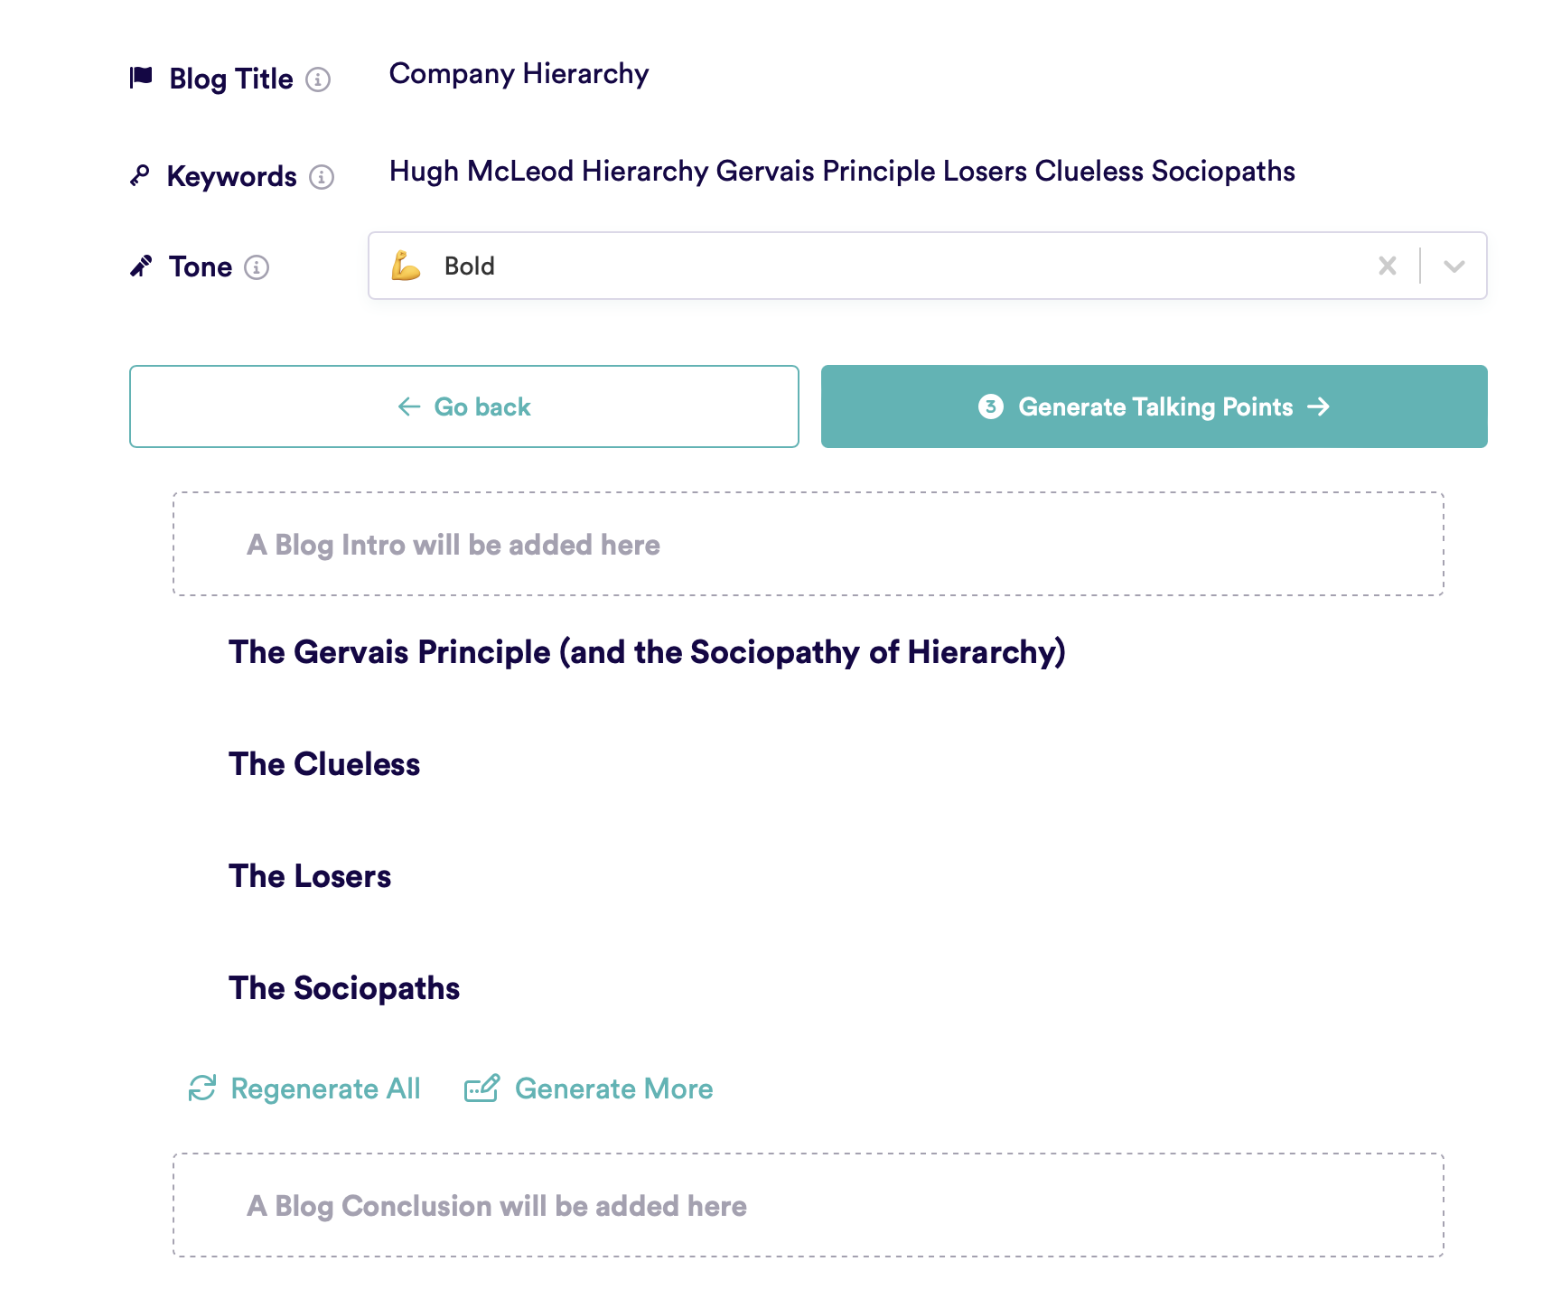
Task: Click the Regenerate All link
Action: [325, 1088]
